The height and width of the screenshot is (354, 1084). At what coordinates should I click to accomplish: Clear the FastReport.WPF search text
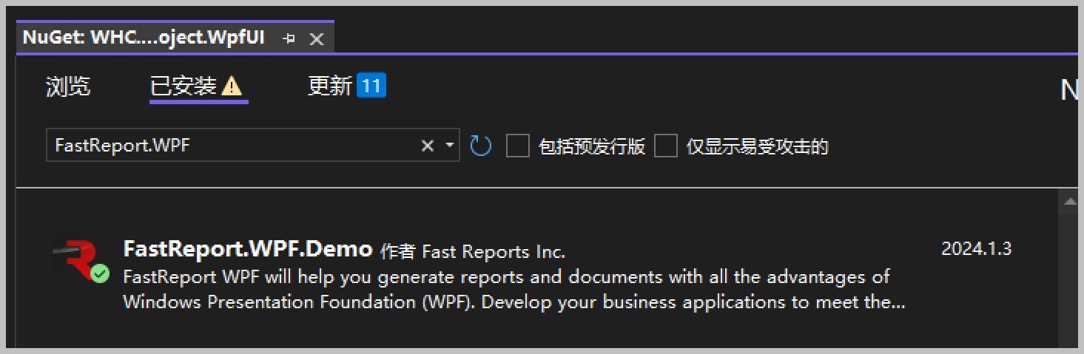pyautogui.click(x=427, y=146)
